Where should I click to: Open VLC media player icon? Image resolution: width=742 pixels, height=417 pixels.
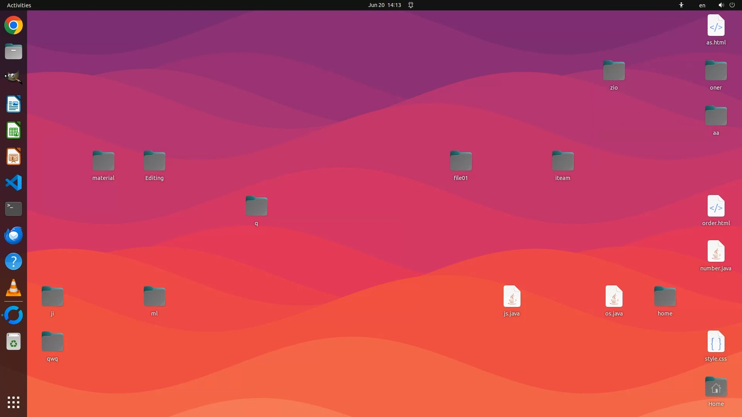(x=14, y=288)
